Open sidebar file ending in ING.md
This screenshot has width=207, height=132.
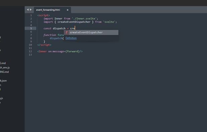pyautogui.click(x=4, y=72)
